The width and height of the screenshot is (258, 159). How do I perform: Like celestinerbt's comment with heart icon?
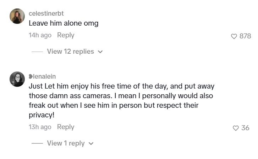click(x=234, y=36)
